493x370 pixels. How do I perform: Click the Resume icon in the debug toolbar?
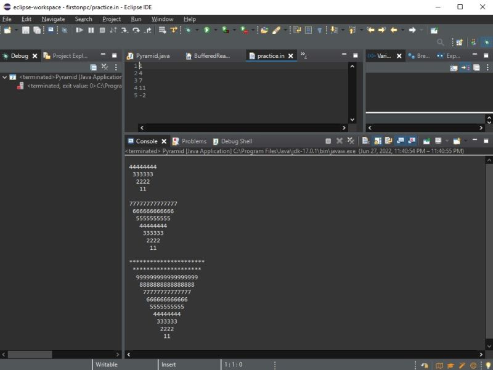pyautogui.click(x=79, y=30)
